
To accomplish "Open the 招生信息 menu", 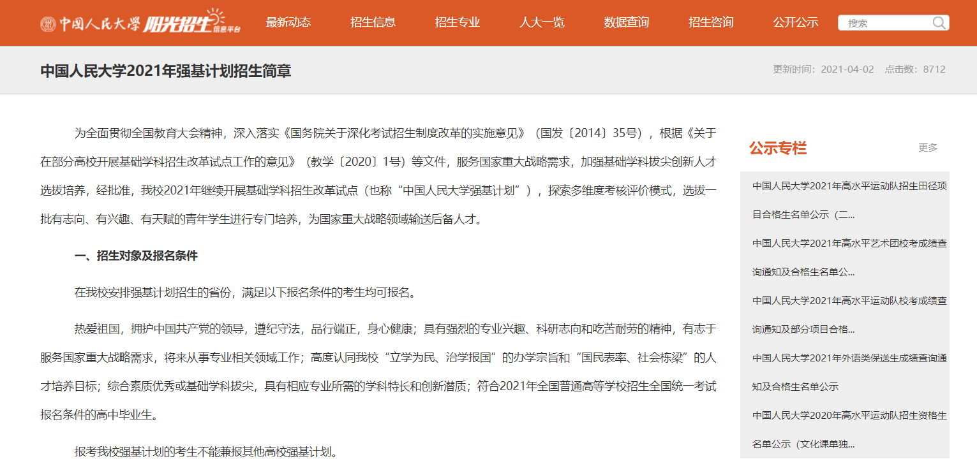I will pyautogui.click(x=373, y=22).
